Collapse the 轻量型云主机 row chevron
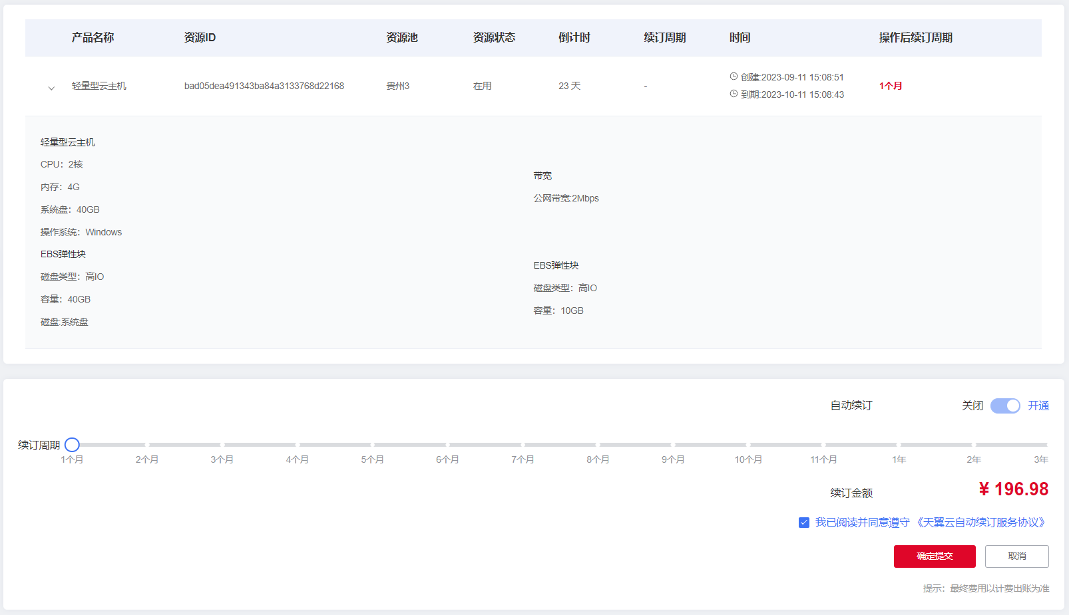Screen dimensions: 1069x615 pyautogui.click(x=51, y=88)
